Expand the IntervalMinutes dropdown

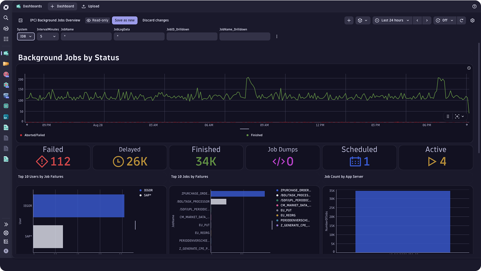click(48, 36)
